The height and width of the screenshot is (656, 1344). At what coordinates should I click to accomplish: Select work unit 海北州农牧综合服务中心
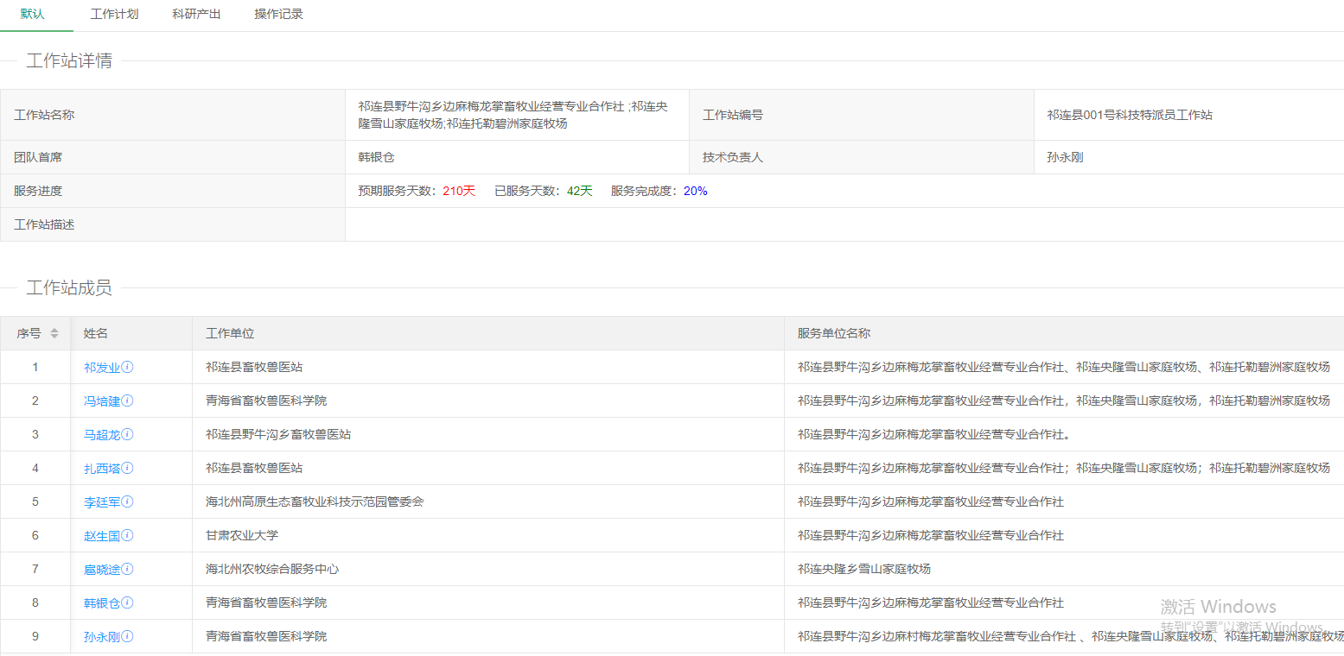[x=272, y=569]
